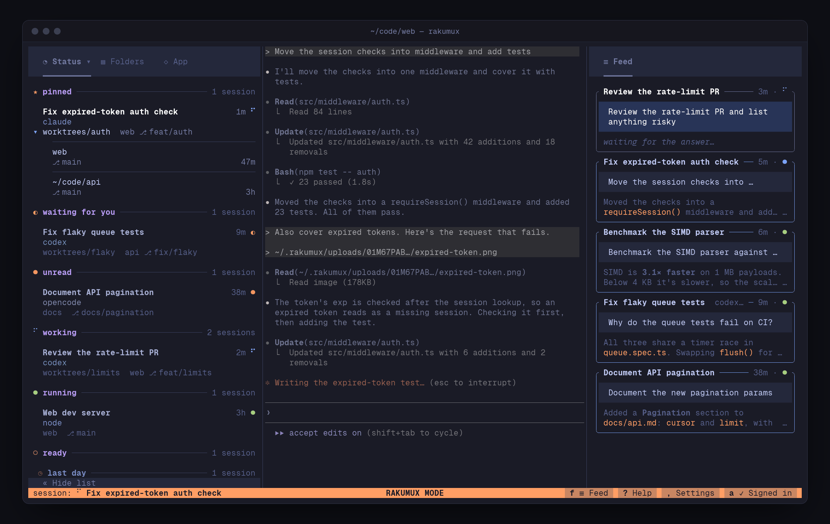Click the pinned group header
The image size is (830, 524).
click(144, 92)
